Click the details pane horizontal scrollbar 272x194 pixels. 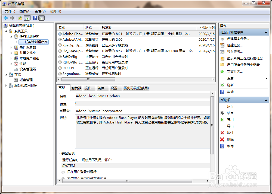127,181
